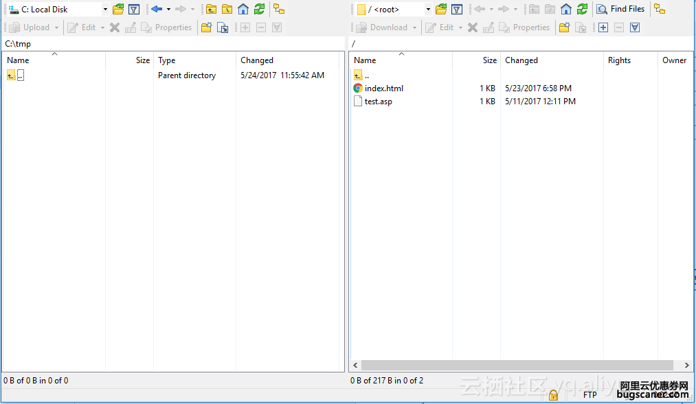The image size is (696, 404).
Task: Click the lock icon in status bar
Action: (553, 394)
